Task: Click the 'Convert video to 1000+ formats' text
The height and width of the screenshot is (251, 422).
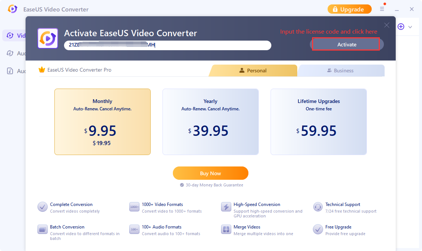Action: pyautogui.click(x=172, y=211)
